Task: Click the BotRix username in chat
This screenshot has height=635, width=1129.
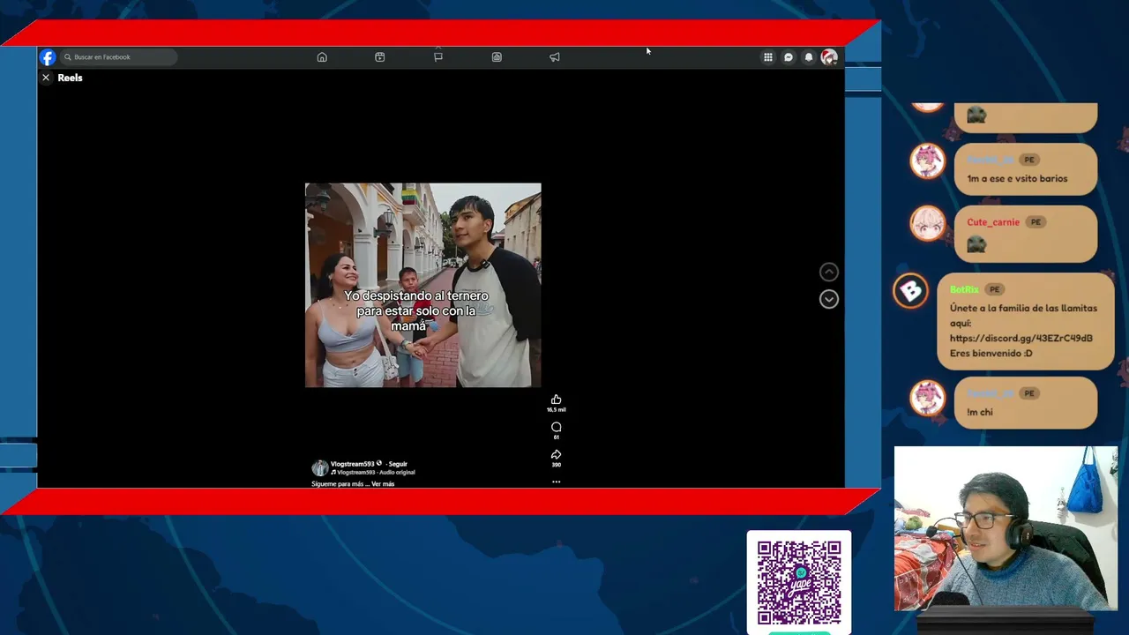Action: (964, 289)
